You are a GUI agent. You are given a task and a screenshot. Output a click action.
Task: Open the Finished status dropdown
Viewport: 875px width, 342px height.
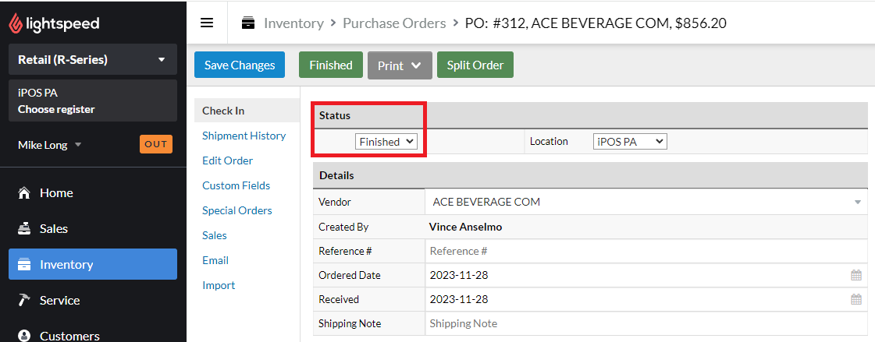click(386, 142)
